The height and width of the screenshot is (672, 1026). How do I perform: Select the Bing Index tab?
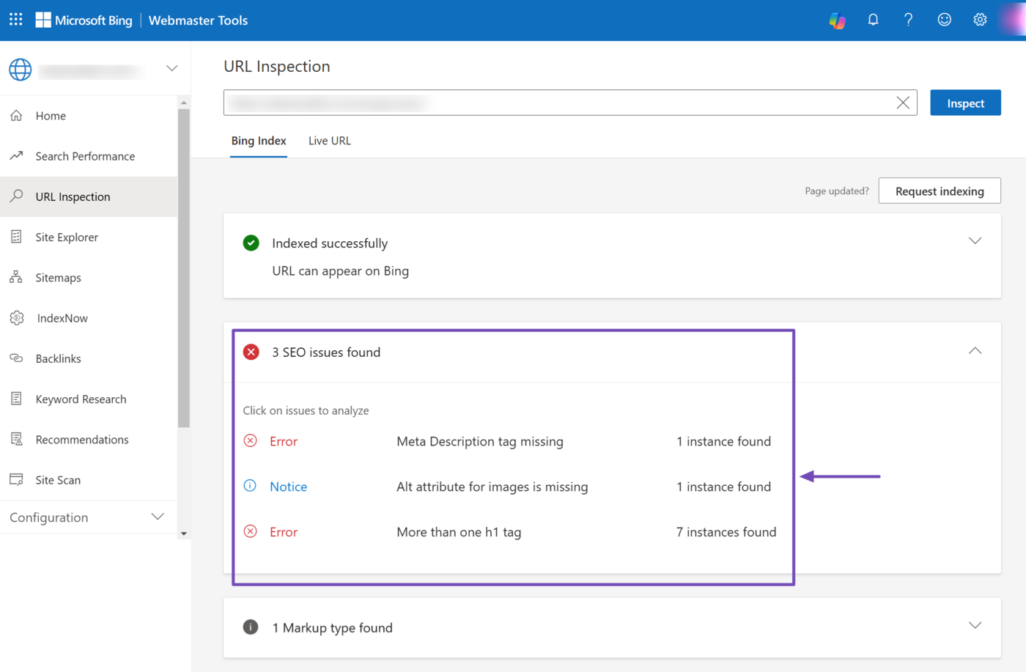click(259, 141)
